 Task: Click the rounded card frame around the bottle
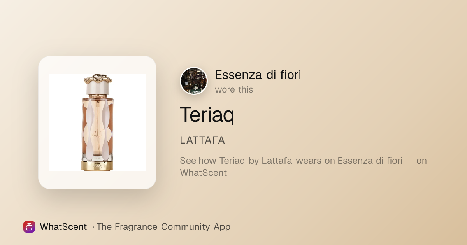[x=97, y=122]
